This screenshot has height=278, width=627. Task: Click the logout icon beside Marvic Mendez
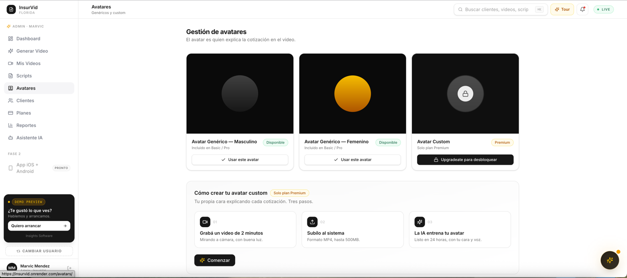(69, 268)
